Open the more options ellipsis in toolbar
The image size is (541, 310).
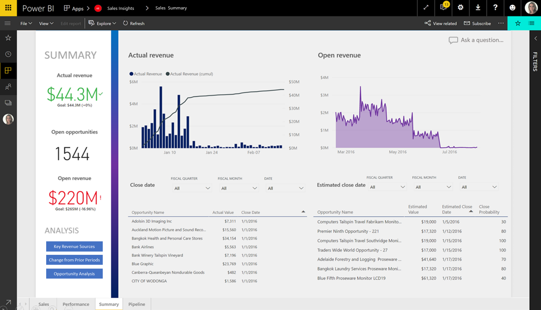pos(501,23)
